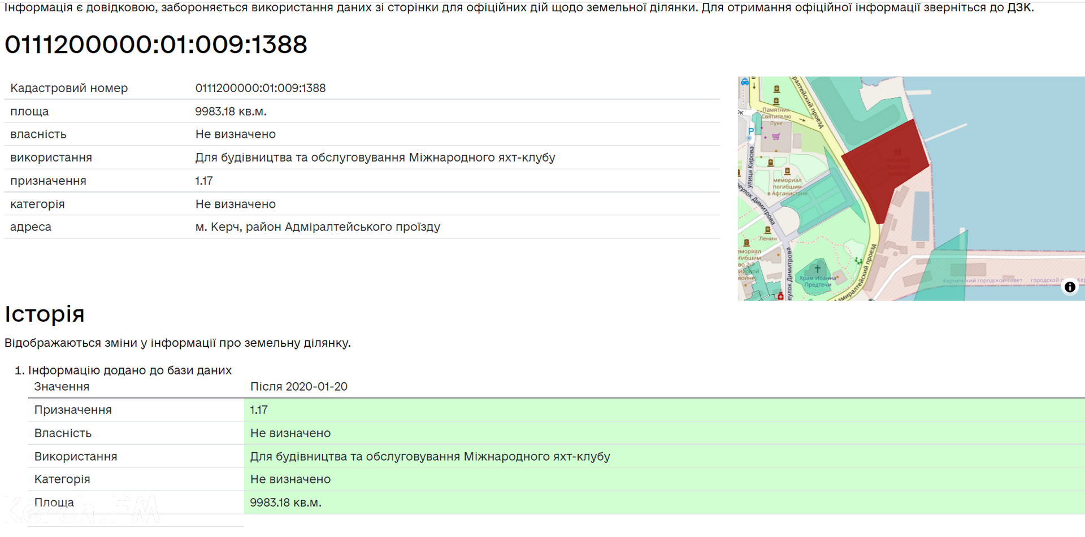
Task: Open the map info attribution button
Action: coord(1070,287)
